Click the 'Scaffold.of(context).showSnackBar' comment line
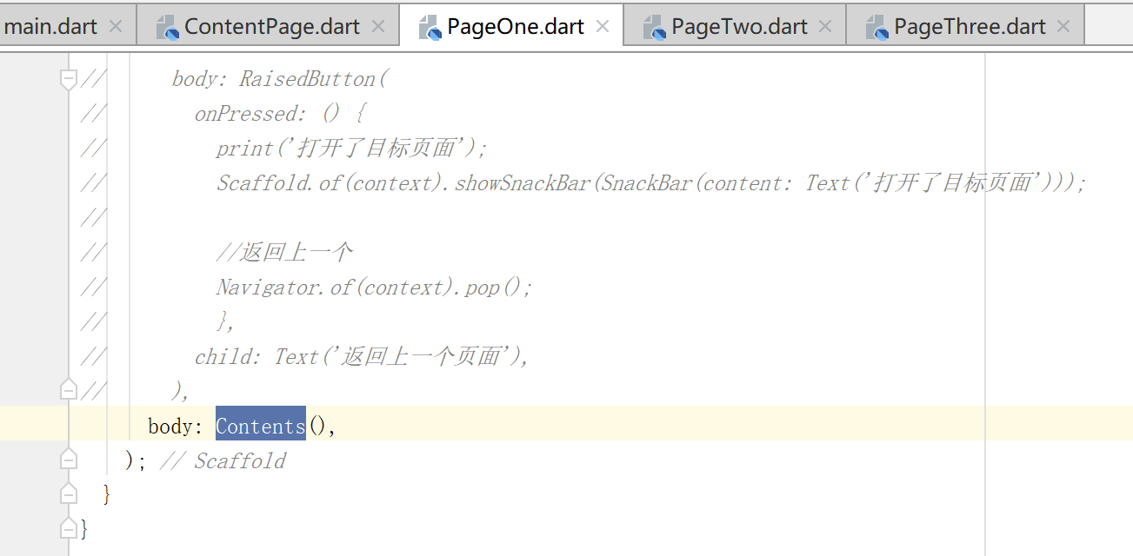The width and height of the screenshot is (1133, 556). [651, 183]
